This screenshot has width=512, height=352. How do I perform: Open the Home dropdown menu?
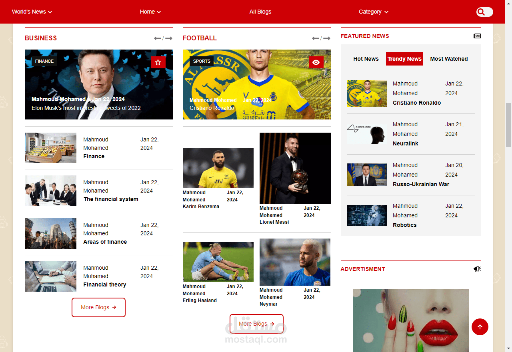[x=150, y=12]
